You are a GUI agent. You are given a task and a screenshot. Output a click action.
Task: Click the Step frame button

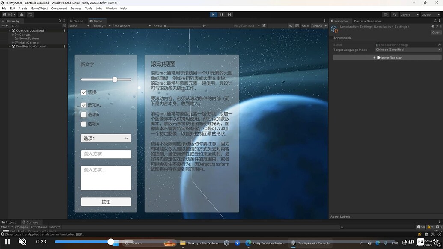(x=229, y=14)
